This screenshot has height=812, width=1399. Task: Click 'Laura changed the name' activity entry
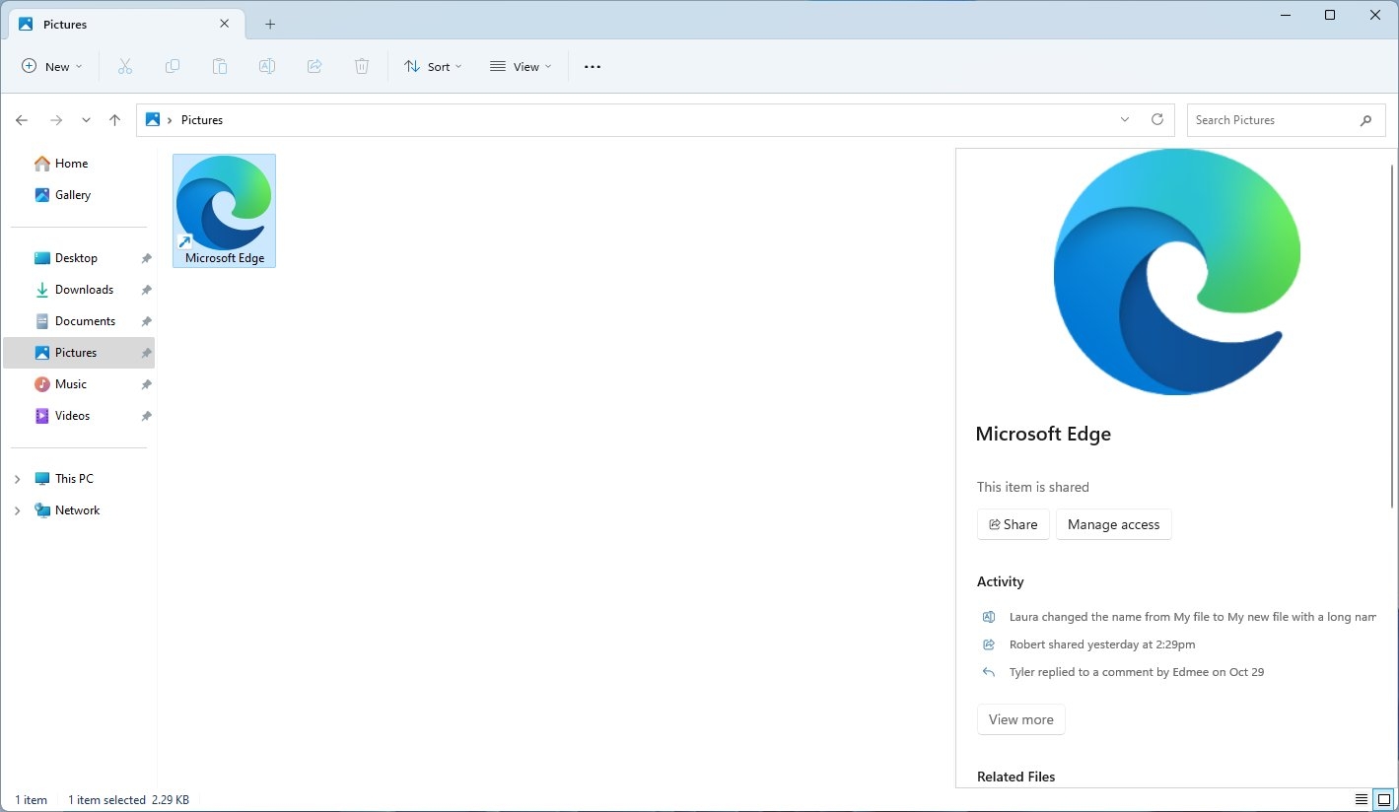(1193, 617)
